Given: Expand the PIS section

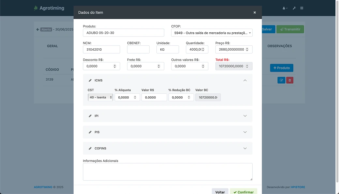Looking at the screenshot, I should 245,132.
